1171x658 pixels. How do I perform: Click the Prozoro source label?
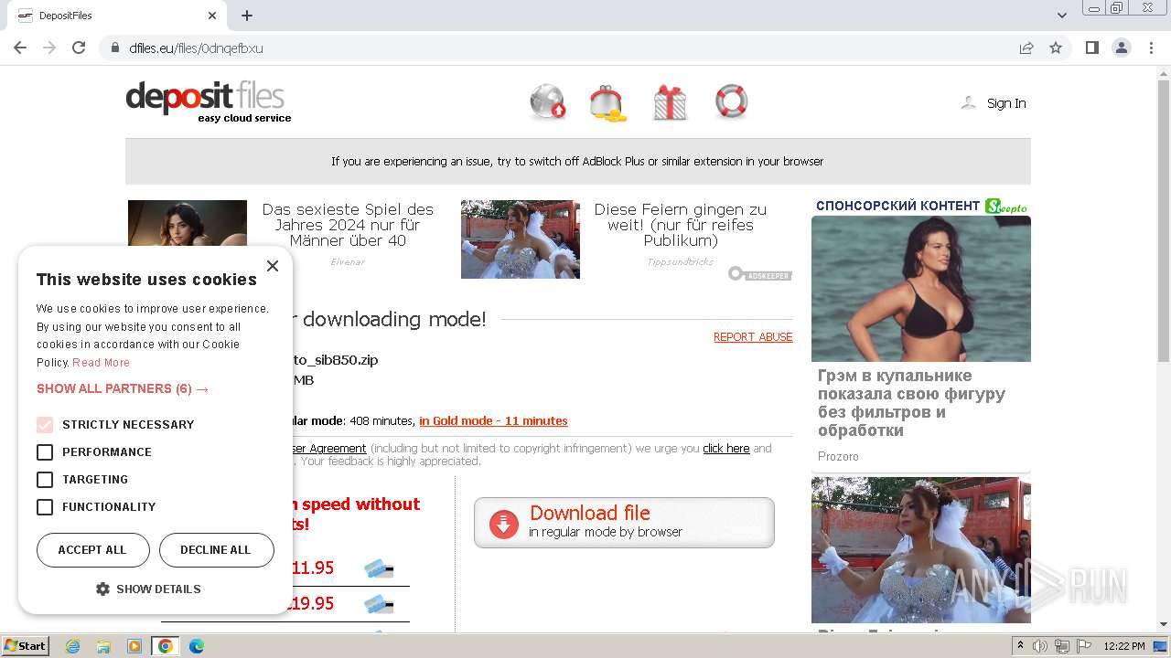[838, 456]
